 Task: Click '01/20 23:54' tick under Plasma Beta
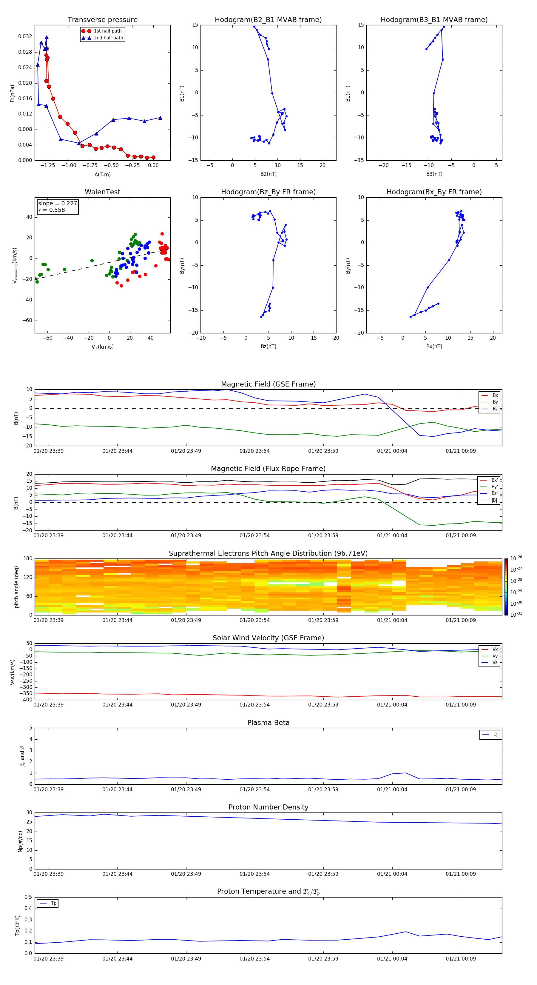tap(254, 789)
